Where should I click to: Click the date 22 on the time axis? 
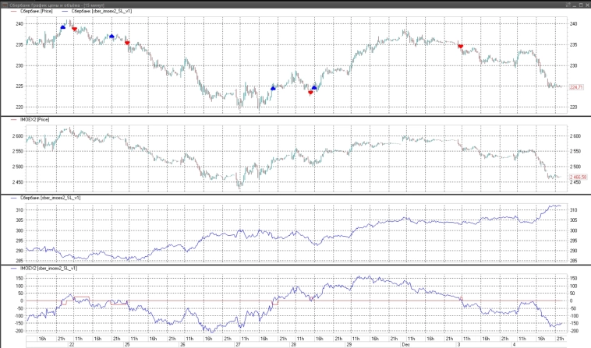click(71, 344)
